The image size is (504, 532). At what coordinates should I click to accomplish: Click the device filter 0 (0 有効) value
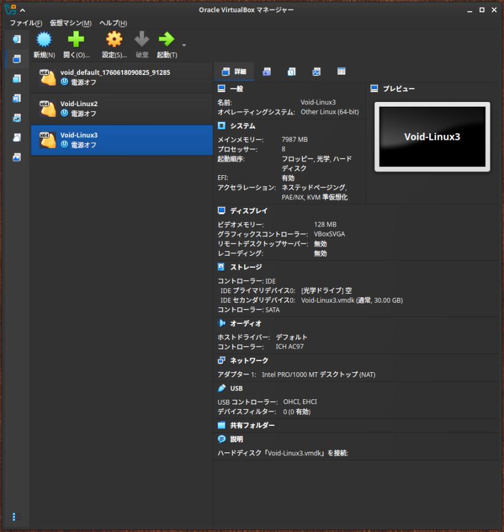point(297,412)
